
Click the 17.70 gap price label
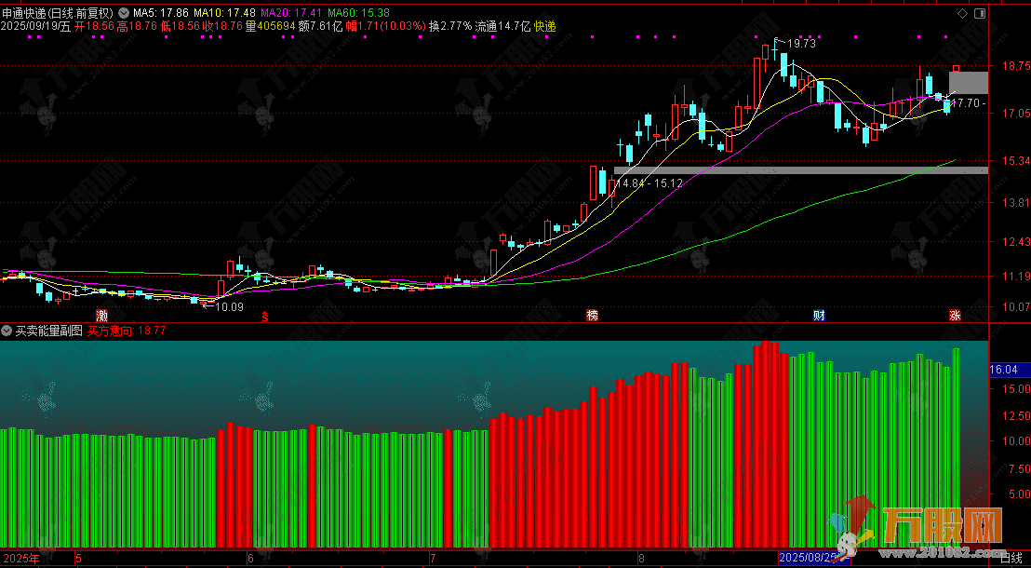tap(968, 102)
